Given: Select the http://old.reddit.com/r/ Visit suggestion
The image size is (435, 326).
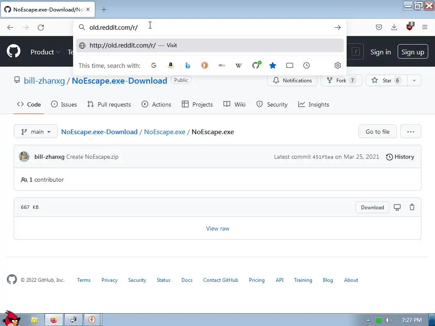Looking at the screenshot, I should point(210,45).
